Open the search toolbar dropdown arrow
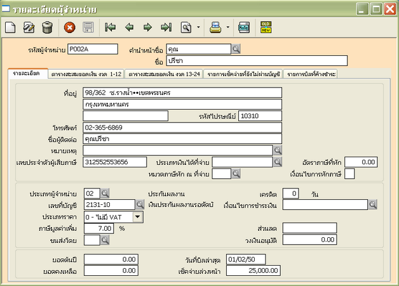 [x=198, y=28]
